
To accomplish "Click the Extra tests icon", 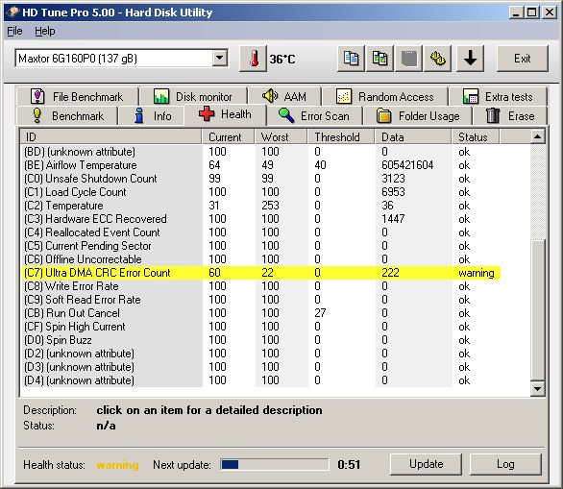I will click(x=471, y=96).
